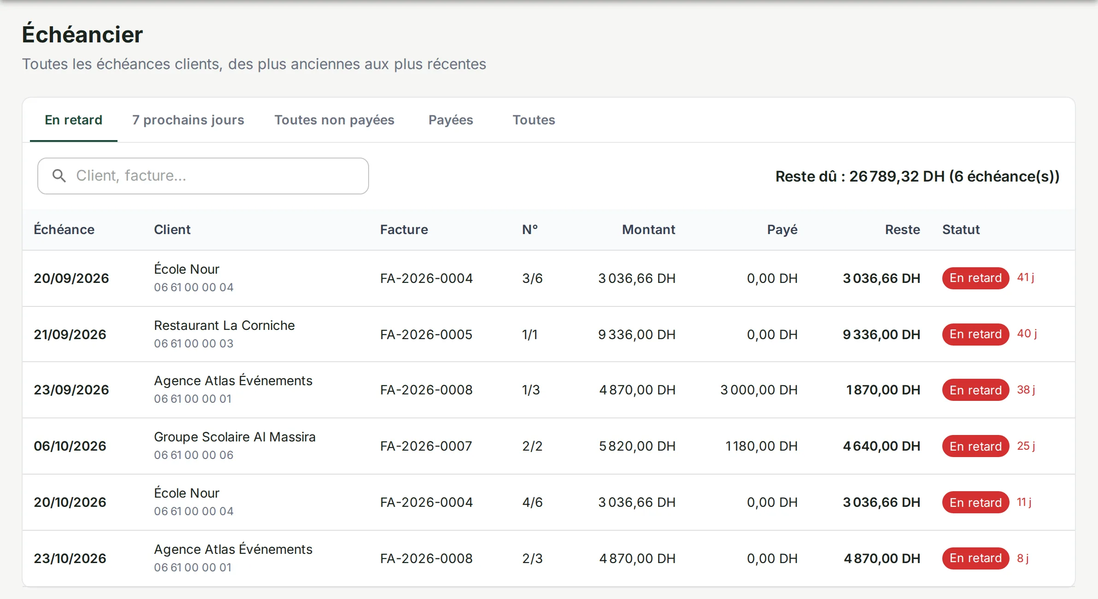Click installment number 2/3
The image size is (1098, 599).
click(x=532, y=558)
